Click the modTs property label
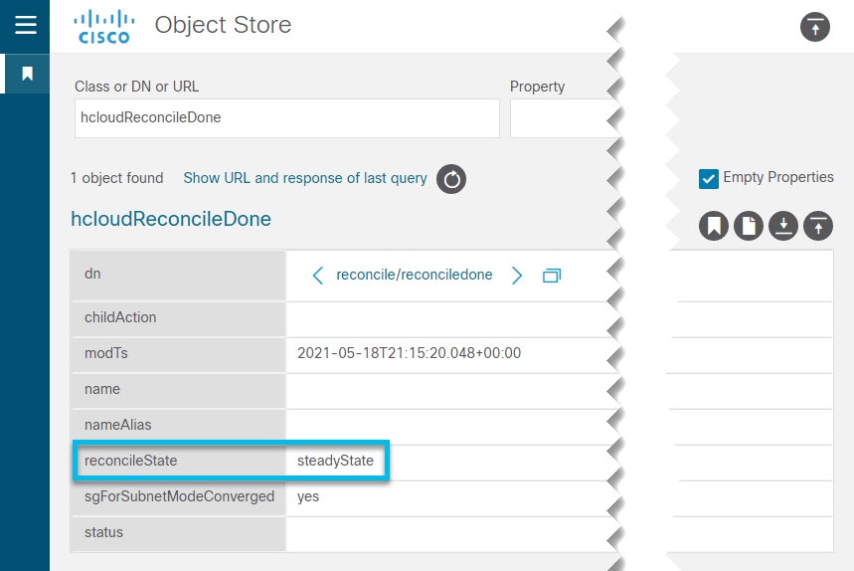Screen dimensions: 854x571 click(x=106, y=353)
